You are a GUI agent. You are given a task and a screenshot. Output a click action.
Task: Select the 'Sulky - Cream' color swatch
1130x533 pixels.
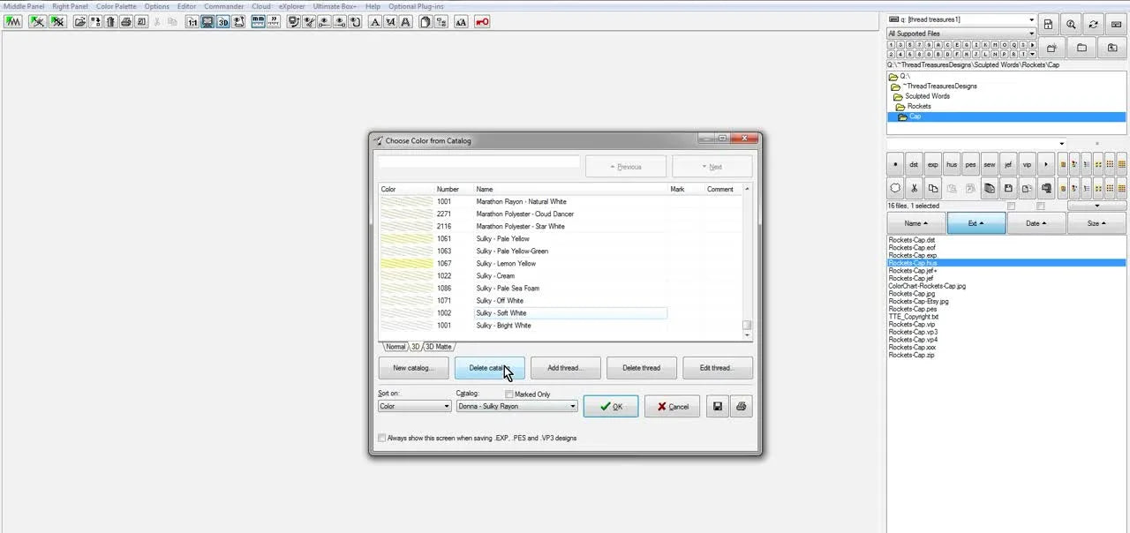tap(406, 275)
